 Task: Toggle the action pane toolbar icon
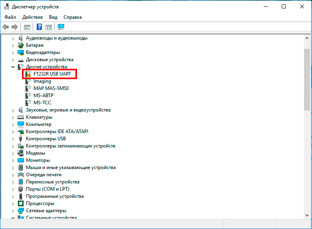tap(49, 27)
